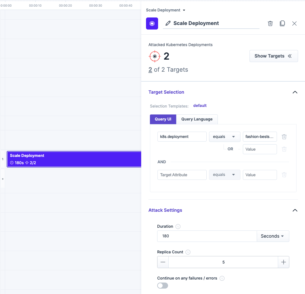Click the info icon beside Continue on failures
Screen dimensions: 305x294
pos(222,278)
